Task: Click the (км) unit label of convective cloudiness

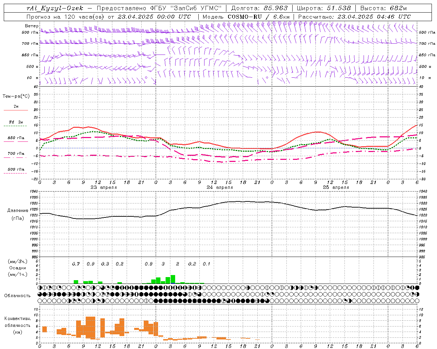Action: coord(17,332)
